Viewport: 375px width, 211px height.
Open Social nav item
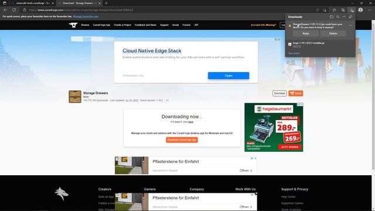pyautogui.click(x=175, y=25)
